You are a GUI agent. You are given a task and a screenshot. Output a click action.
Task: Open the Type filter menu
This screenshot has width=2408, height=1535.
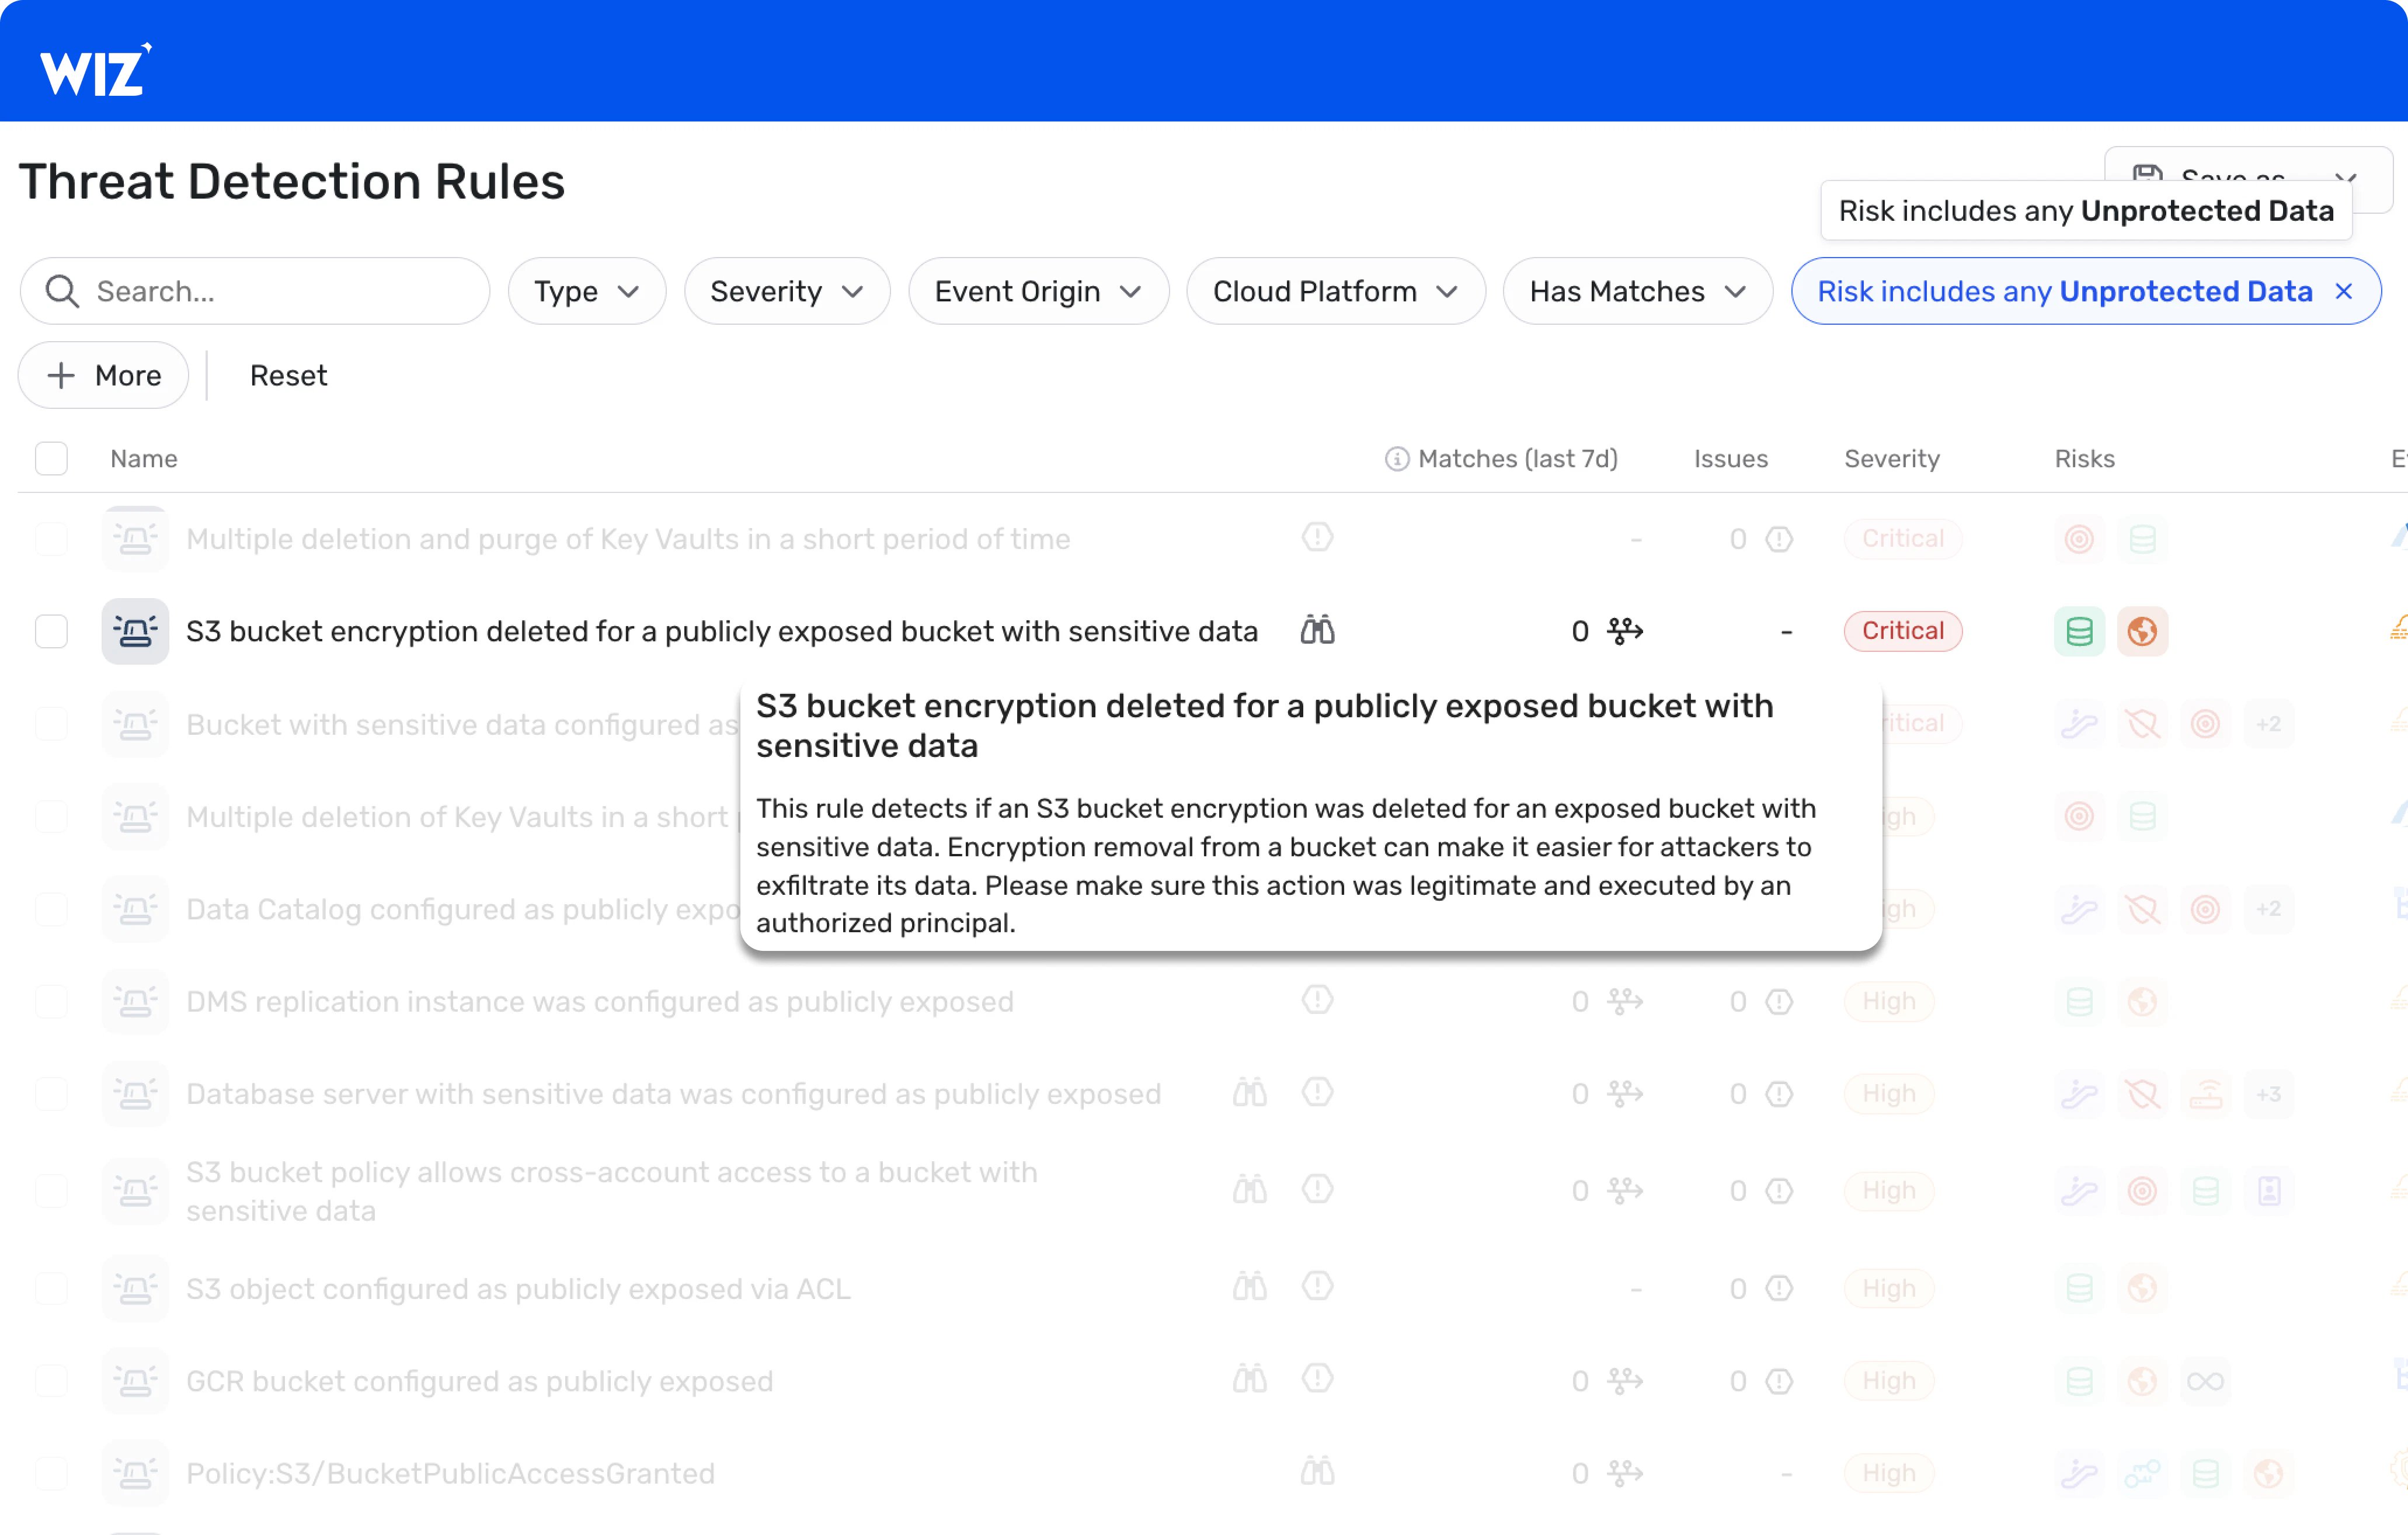click(x=586, y=290)
